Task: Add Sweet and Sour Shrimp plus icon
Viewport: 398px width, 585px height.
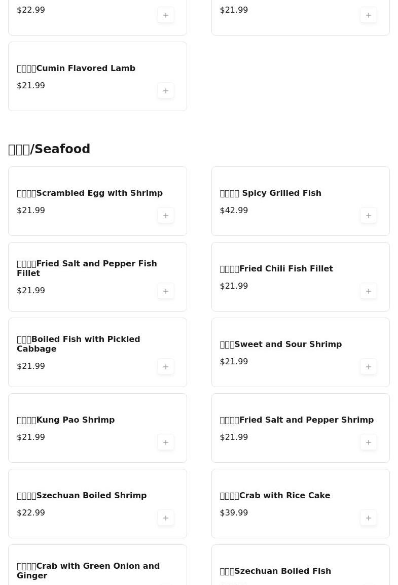Action: [369, 367]
